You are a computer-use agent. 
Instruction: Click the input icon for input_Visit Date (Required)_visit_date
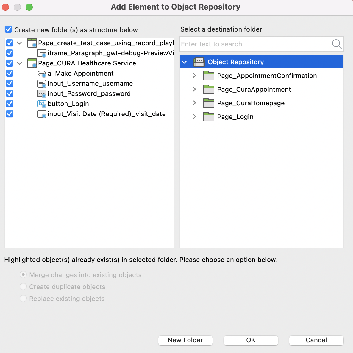(42, 114)
